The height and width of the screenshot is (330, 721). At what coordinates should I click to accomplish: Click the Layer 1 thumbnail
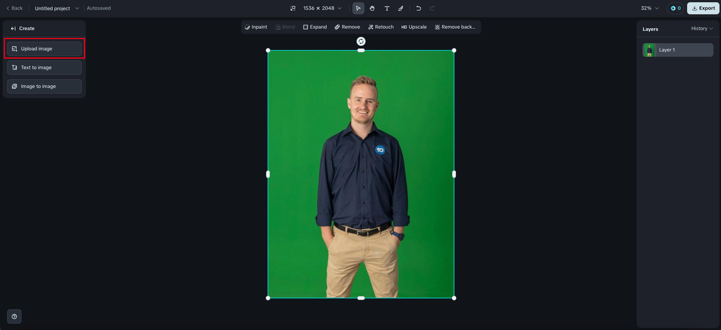(x=649, y=50)
